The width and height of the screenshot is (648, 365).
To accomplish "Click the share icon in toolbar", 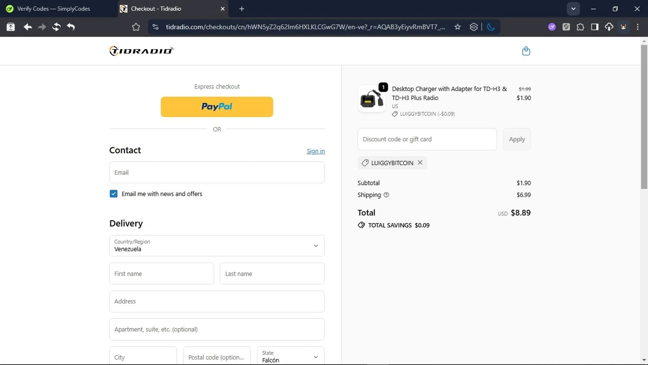I will point(10,27).
